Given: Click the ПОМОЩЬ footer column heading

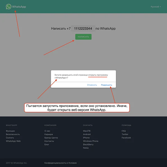Looking at the screenshot, I should coord(127,125).
